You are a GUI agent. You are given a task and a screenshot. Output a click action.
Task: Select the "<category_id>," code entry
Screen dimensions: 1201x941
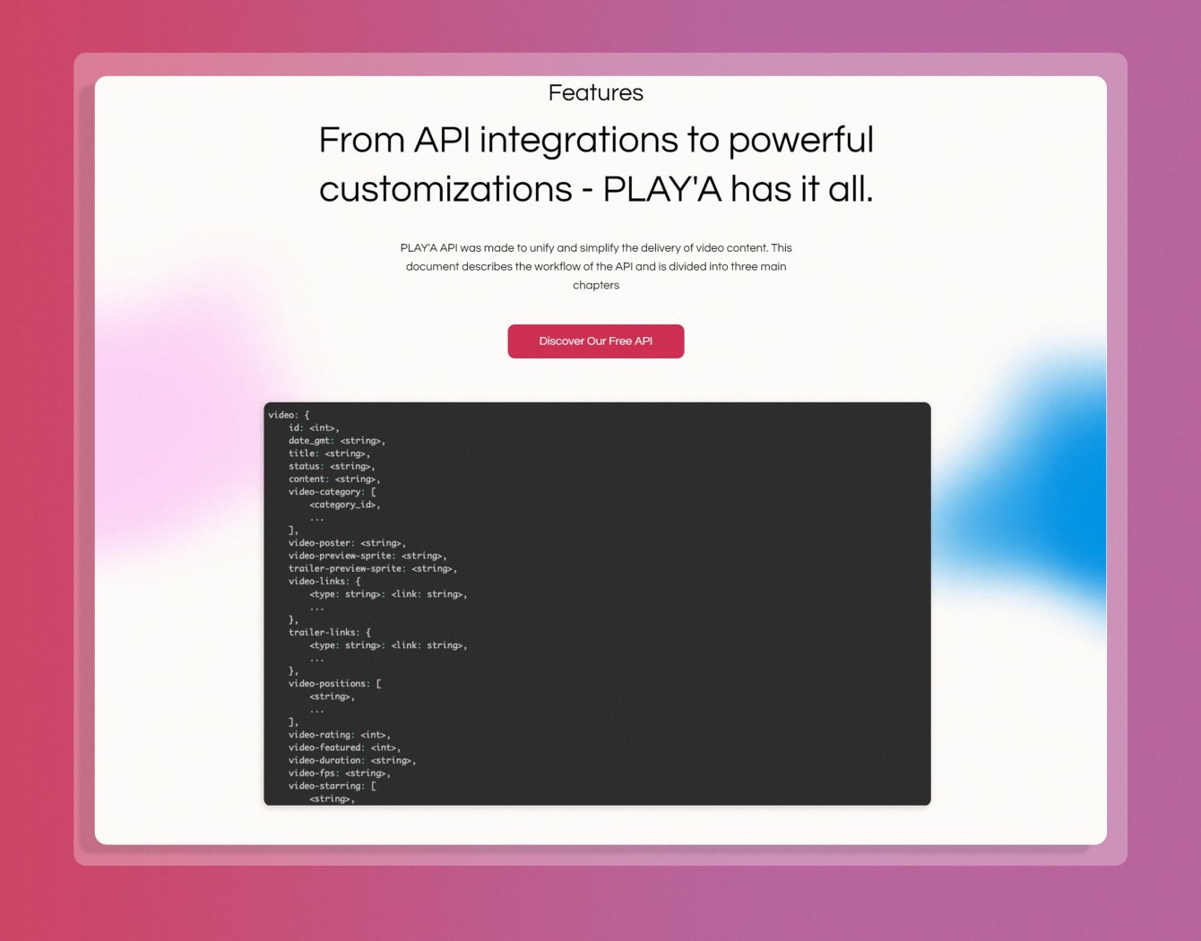point(345,505)
